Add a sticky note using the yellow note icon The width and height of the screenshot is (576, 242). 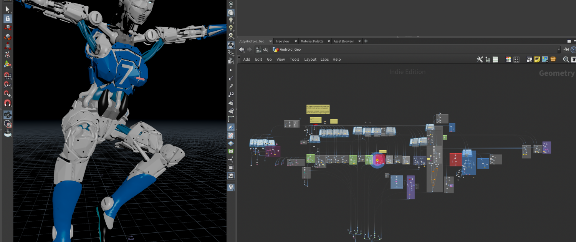(x=537, y=60)
